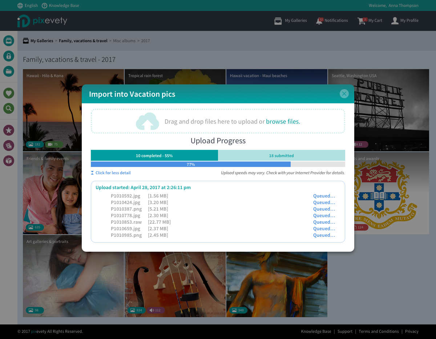
Task: Open the package box sidebar icon
Action: 9,160
